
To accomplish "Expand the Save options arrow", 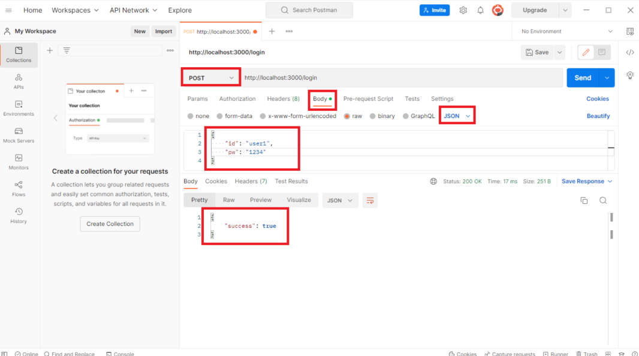I will (x=559, y=52).
